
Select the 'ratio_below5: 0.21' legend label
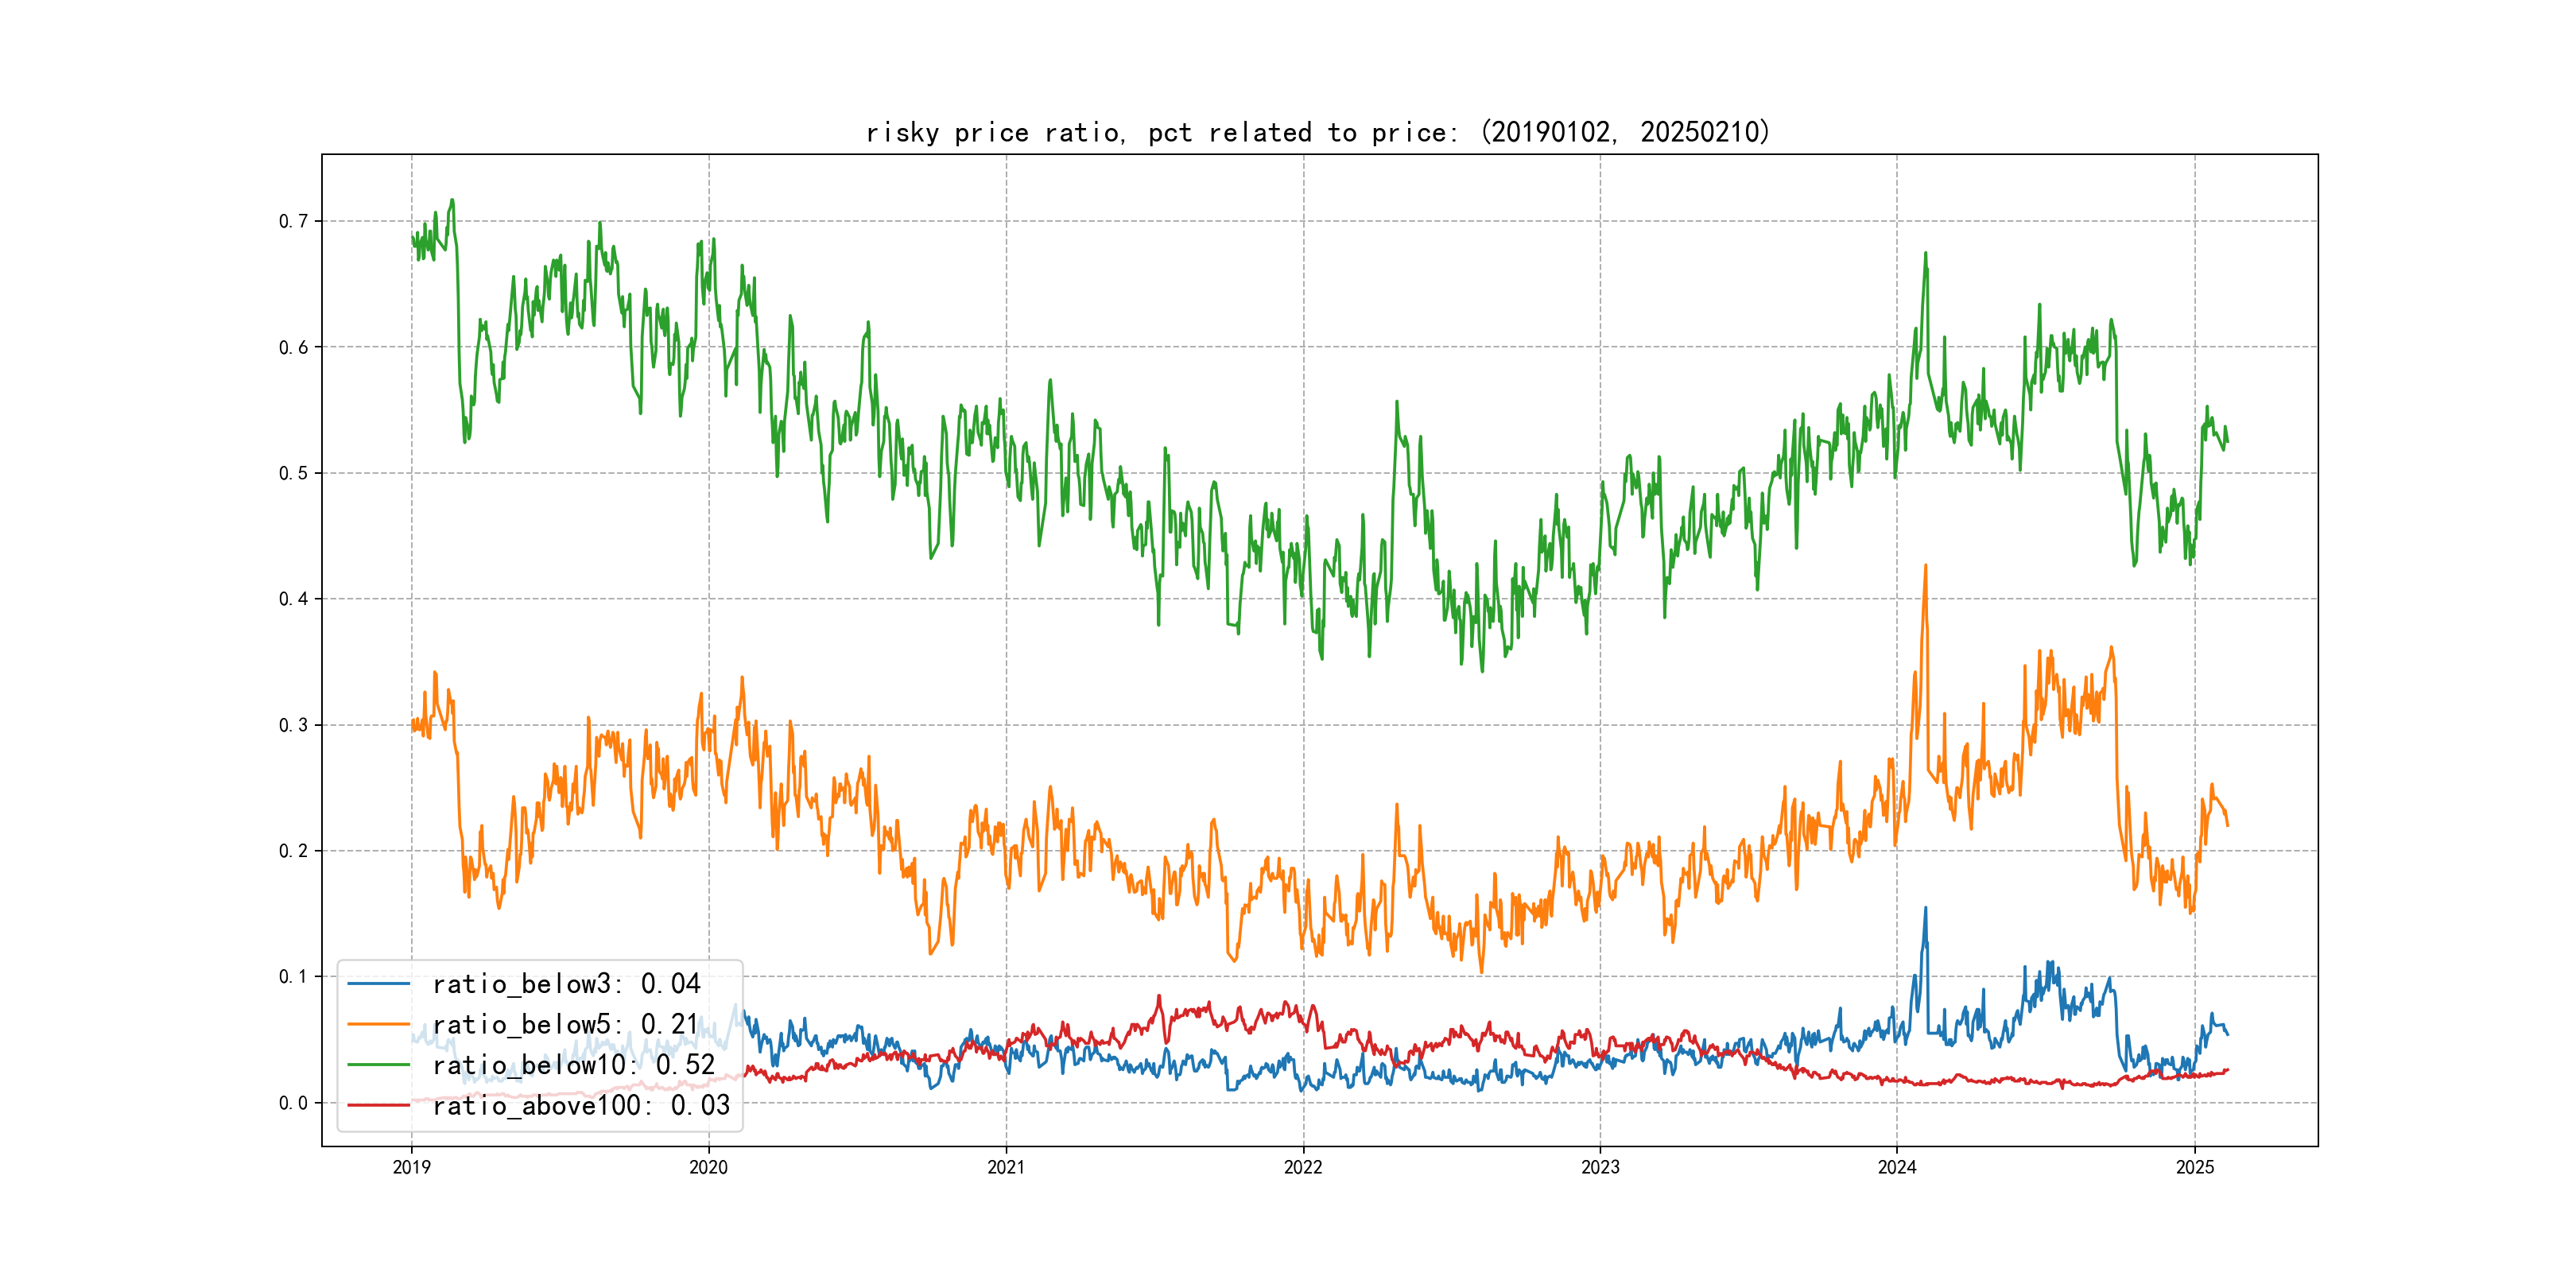565,1024
